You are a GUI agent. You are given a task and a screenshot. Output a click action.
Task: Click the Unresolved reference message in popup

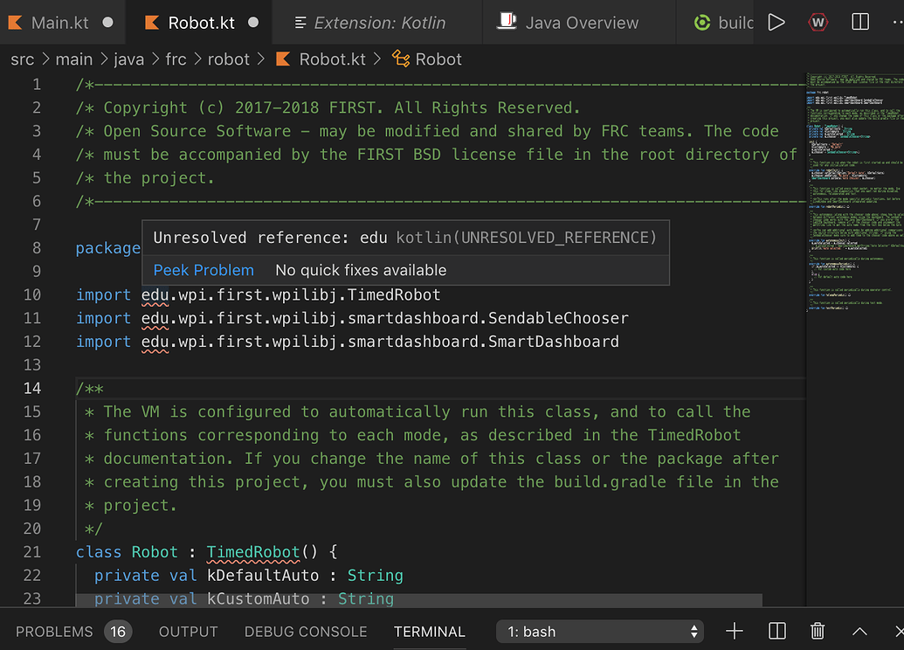click(x=271, y=238)
